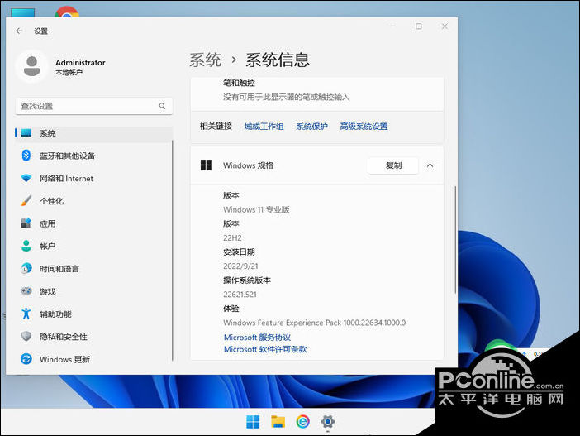
Task: Click the 相关链接 label
Action: point(216,127)
